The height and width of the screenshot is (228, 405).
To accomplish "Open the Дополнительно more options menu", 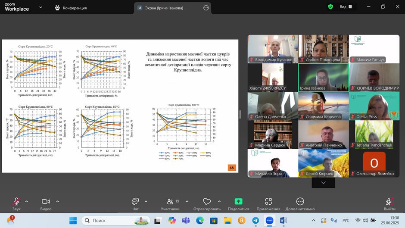I will click(x=300, y=202).
